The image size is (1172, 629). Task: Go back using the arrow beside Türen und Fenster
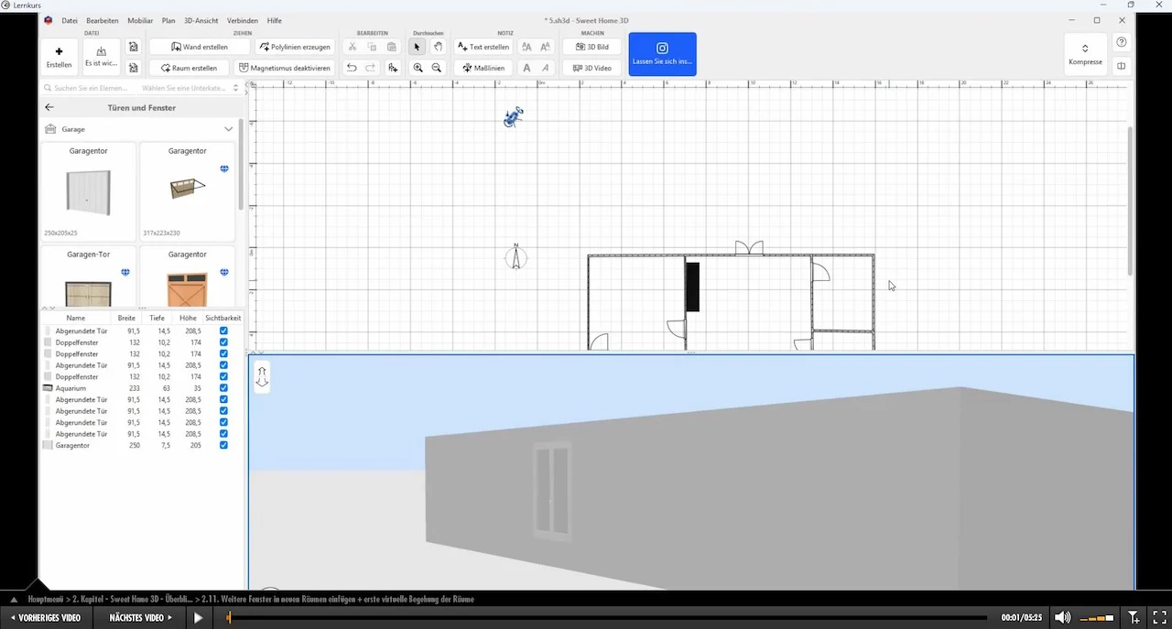(x=49, y=107)
